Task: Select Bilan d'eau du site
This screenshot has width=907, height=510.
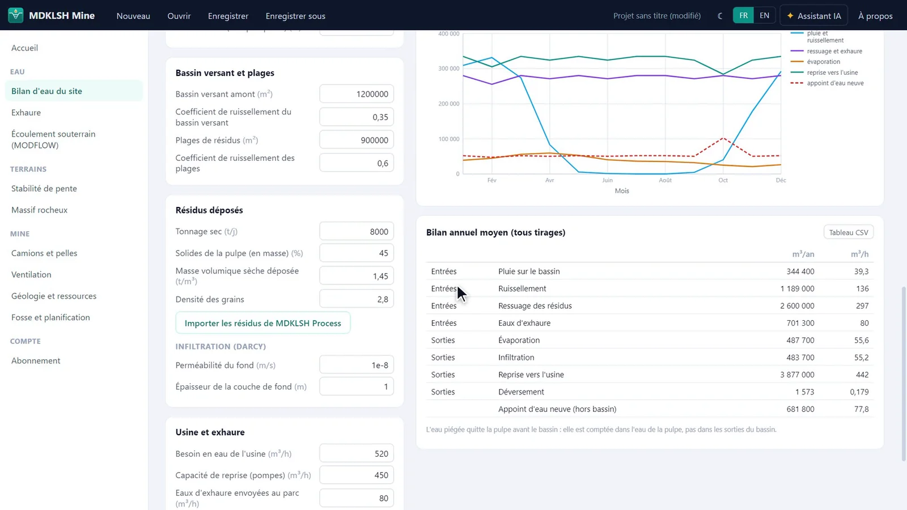Action: tap(74, 91)
